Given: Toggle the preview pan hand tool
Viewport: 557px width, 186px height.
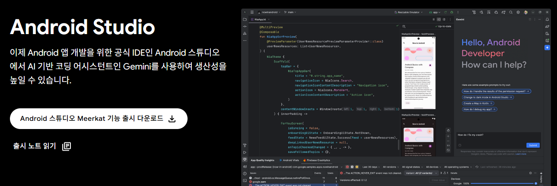Looking at the screenshot, I should click(448, 130).
